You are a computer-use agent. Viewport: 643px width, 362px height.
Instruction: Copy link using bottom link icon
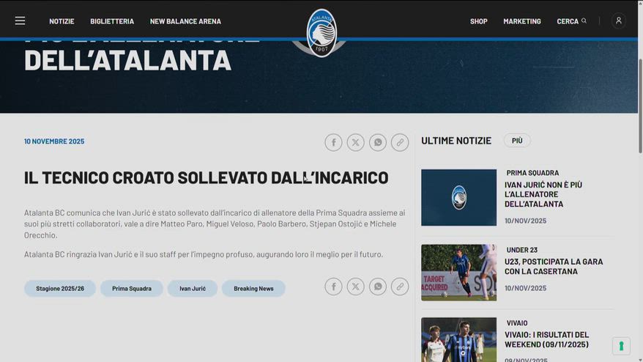pyautogui.click(x=400, y=287)
